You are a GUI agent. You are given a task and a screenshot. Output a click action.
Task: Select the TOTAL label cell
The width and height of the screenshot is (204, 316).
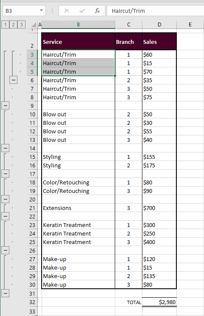[128, 302]
